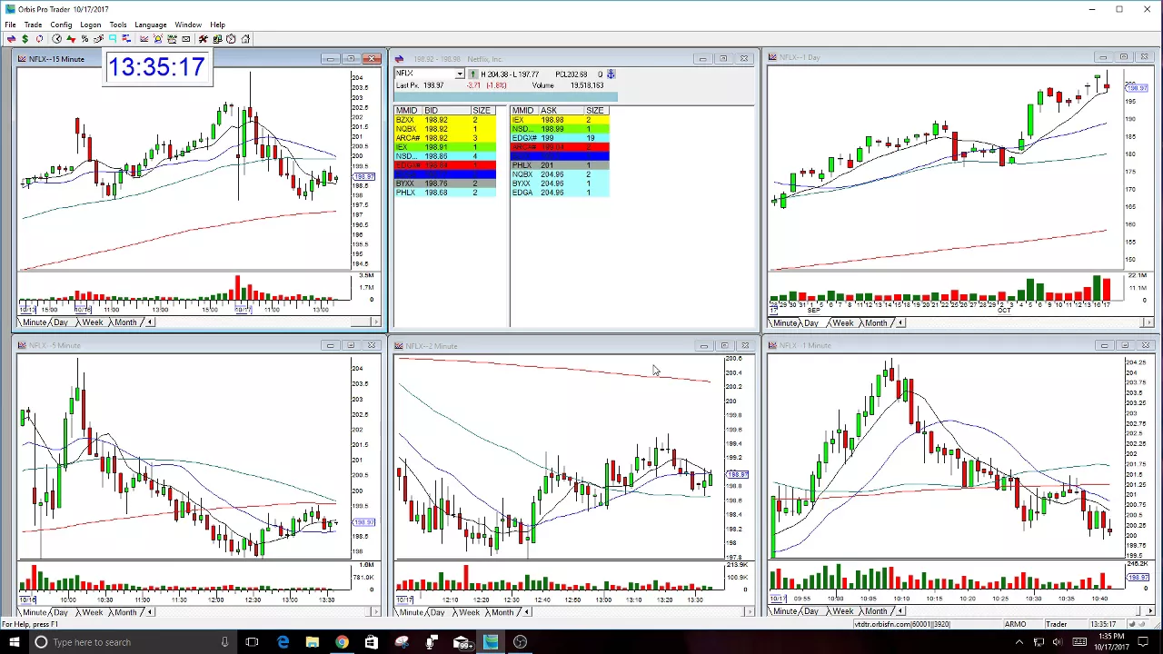The width and height of the screenshot is (1163, 654).
Task: Open Task View on the taskbar
Action: 252,642
